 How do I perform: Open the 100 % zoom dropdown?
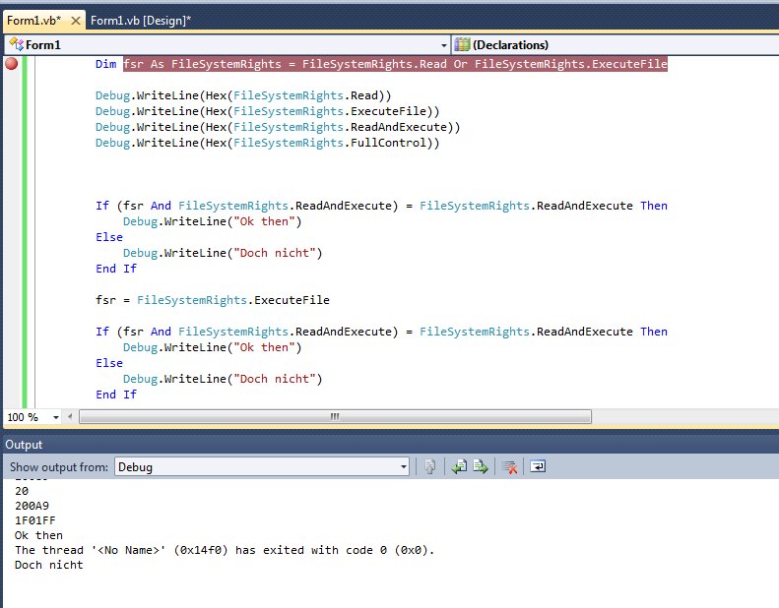pyautogui.click(x=55, y=417)
